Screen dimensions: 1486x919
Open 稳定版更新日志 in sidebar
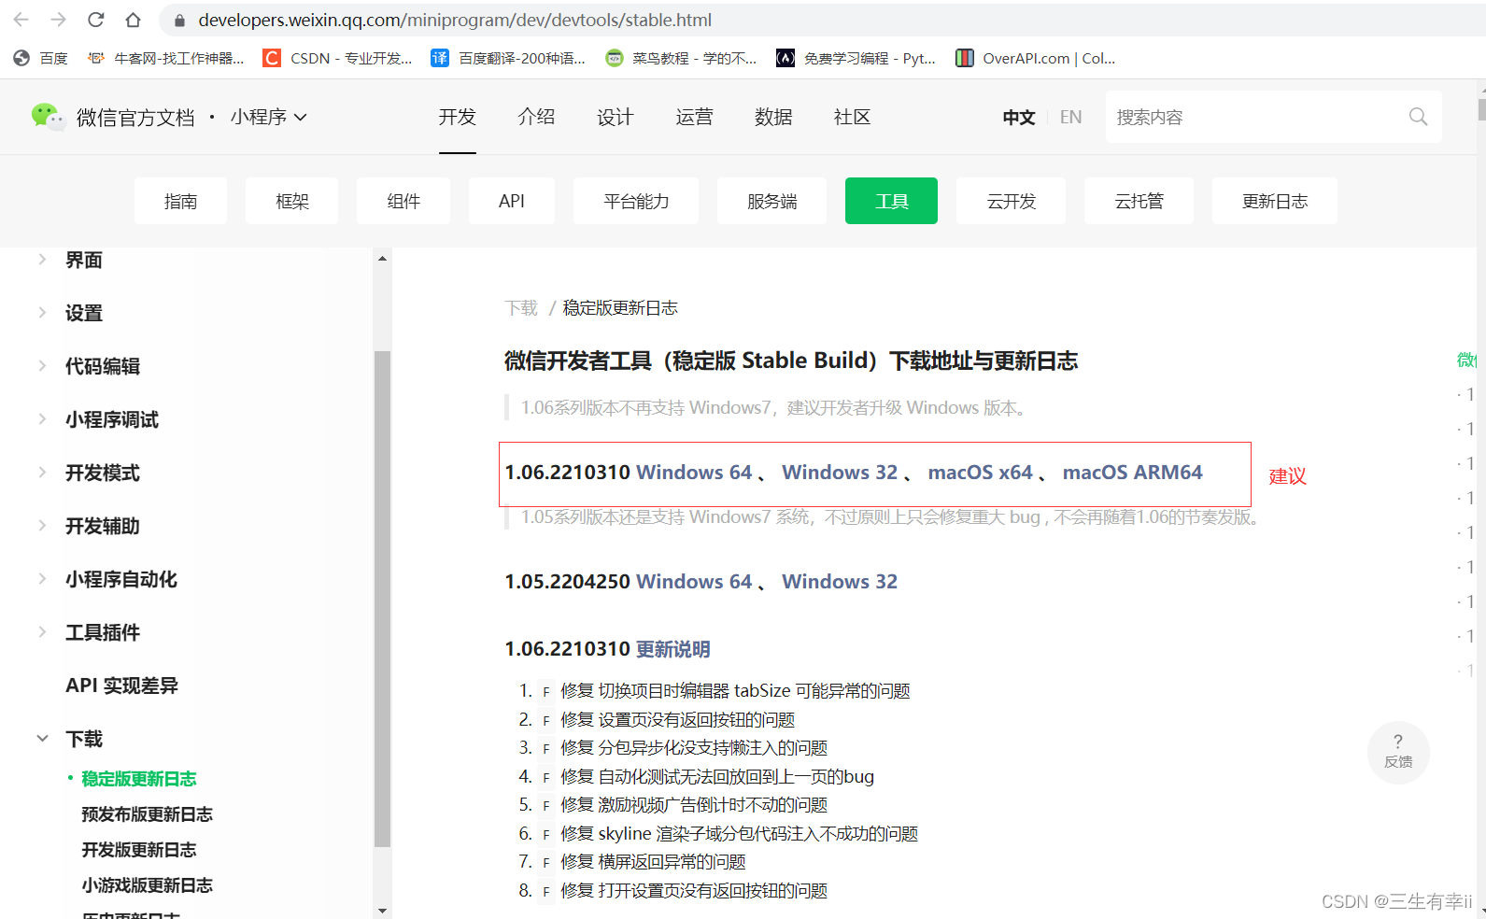point(139,779)
